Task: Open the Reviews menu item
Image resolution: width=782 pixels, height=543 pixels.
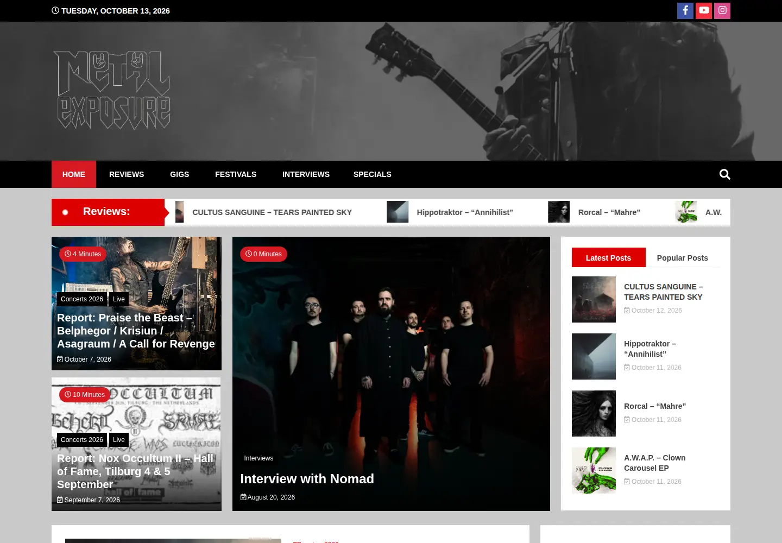Action: point(127,174)
